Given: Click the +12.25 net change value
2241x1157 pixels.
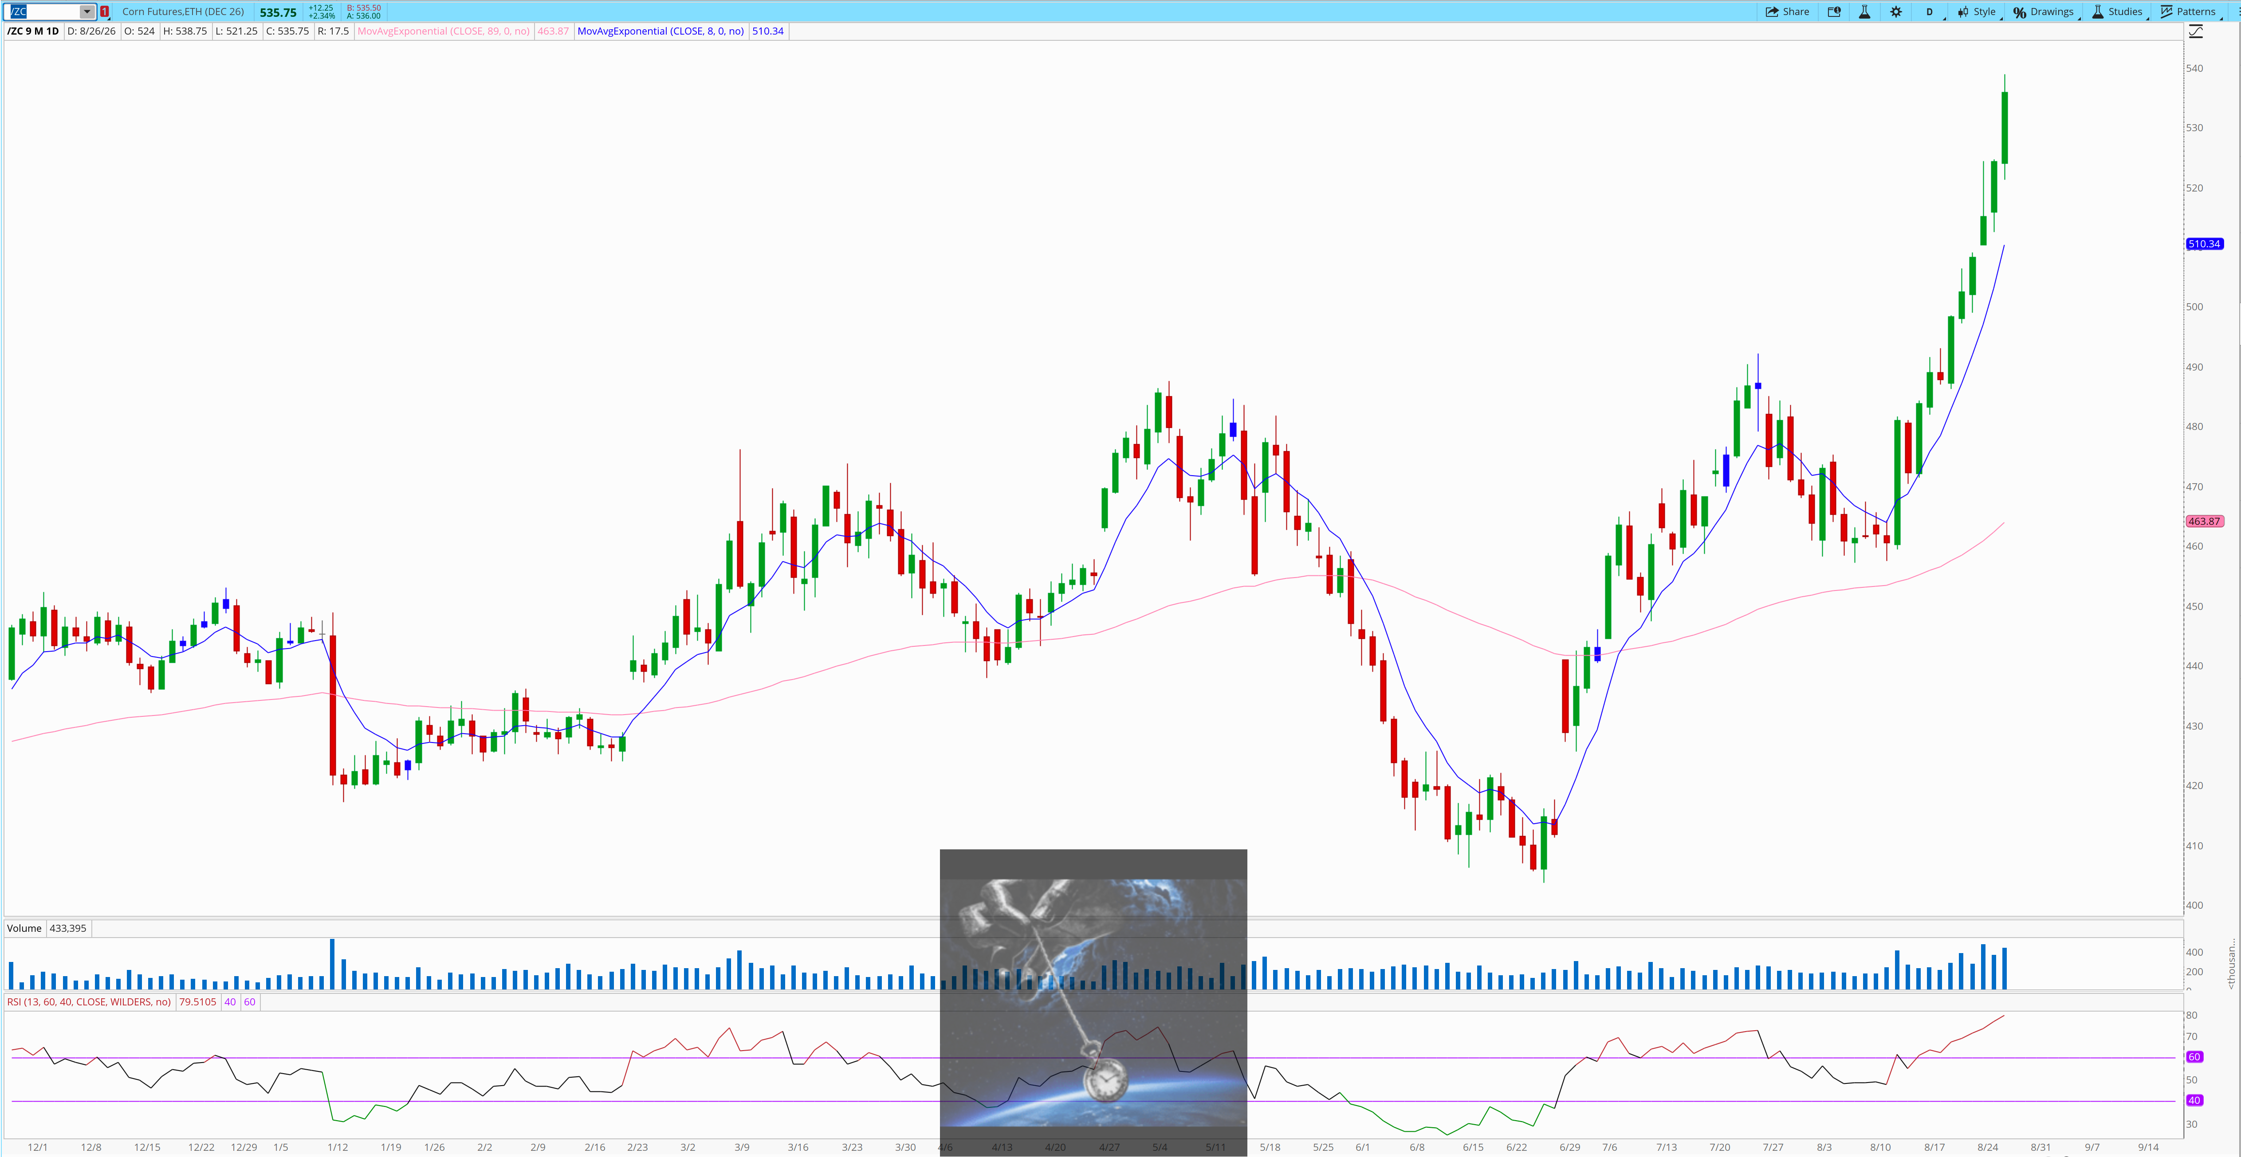Looking at the screenshot, I should pos(321,8).
